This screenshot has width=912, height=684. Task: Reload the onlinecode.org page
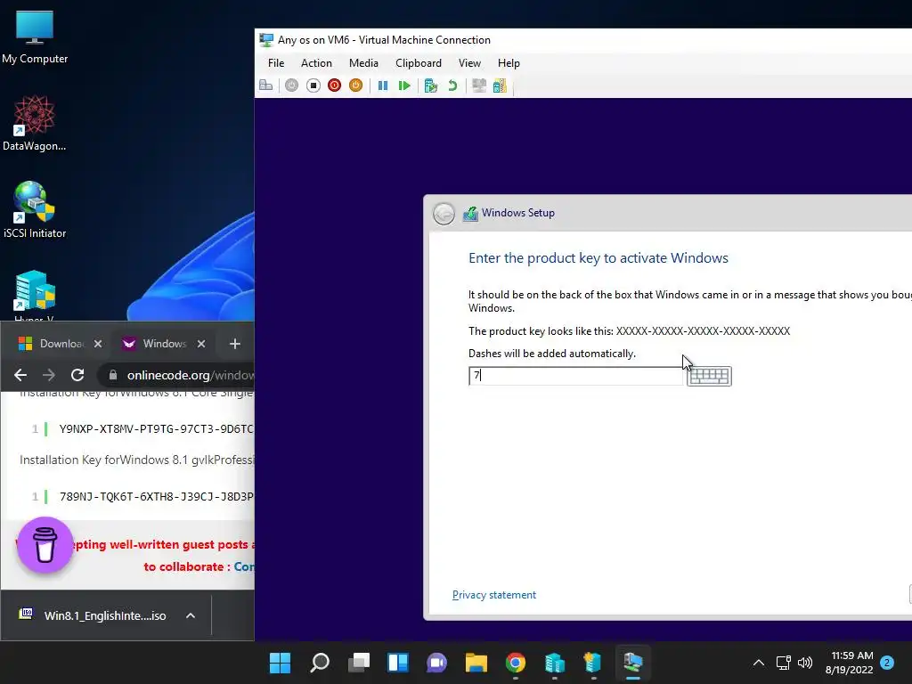point(77,375)
